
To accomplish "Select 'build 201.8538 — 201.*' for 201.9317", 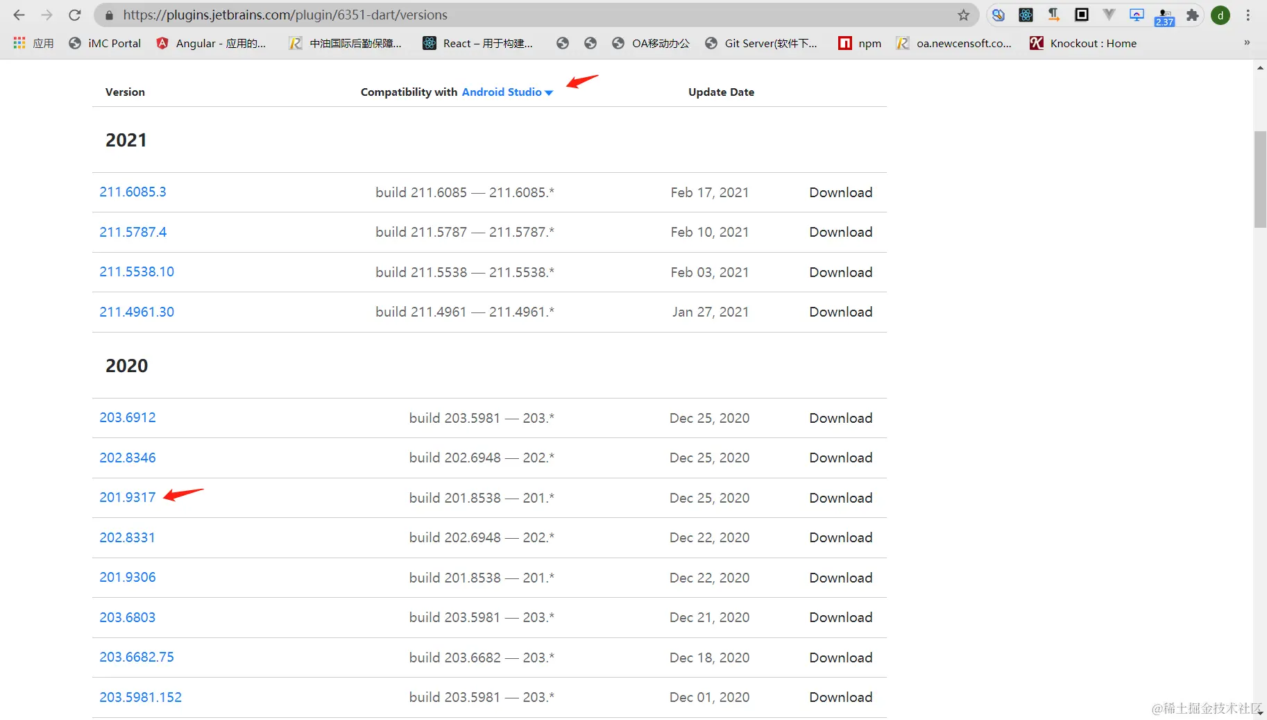I will click(x=482, y=498).
